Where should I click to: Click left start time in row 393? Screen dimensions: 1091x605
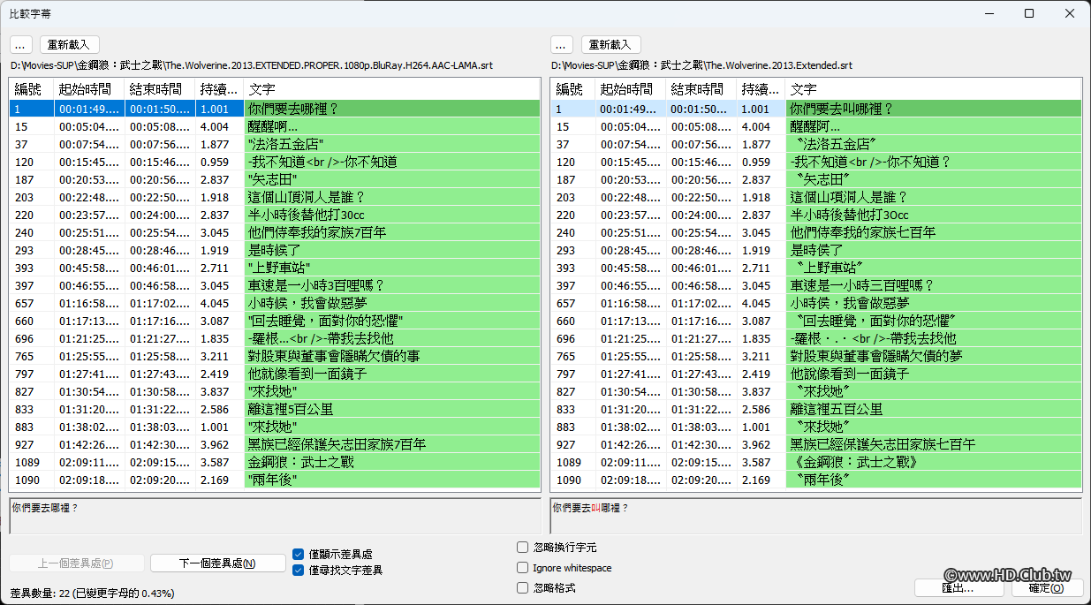(88, 268)
